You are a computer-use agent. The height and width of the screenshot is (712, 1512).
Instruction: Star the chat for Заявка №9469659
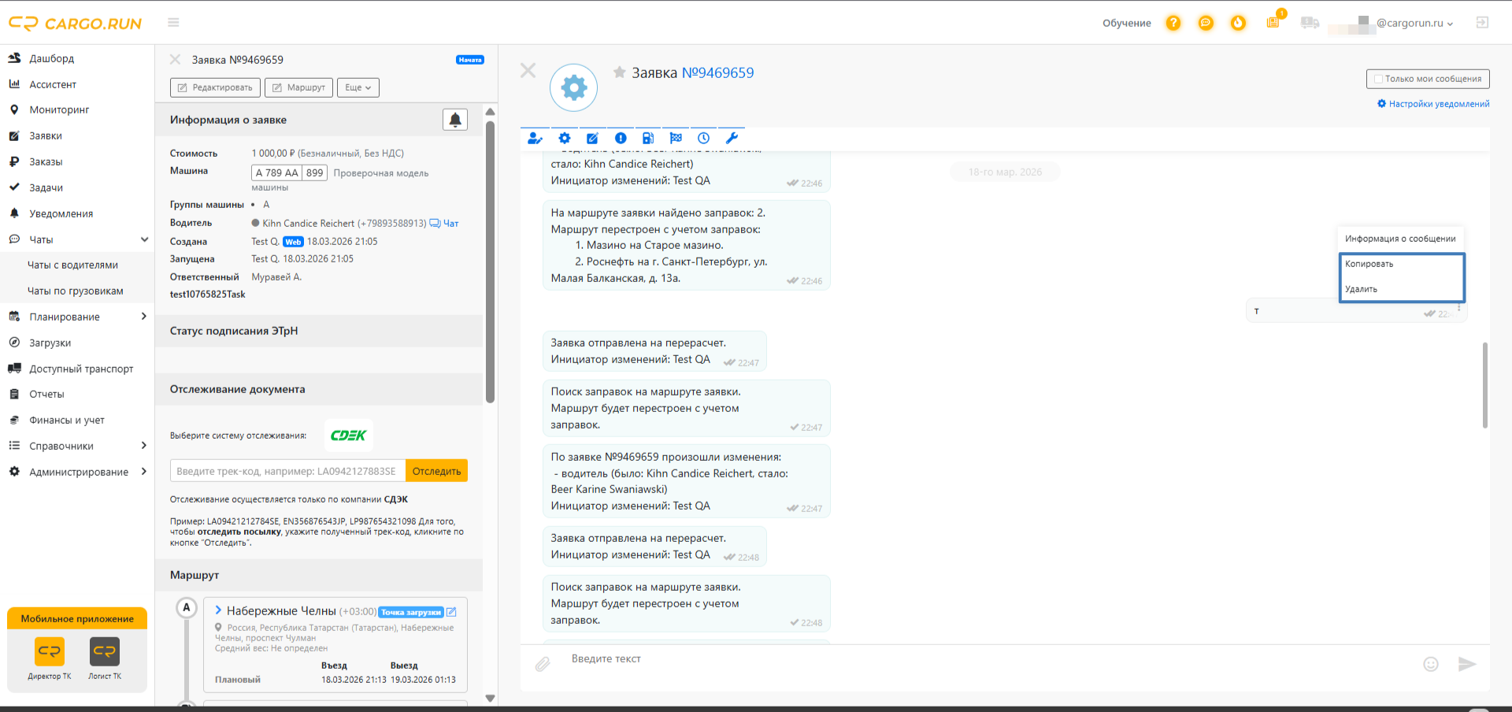[x=620, y=72]
